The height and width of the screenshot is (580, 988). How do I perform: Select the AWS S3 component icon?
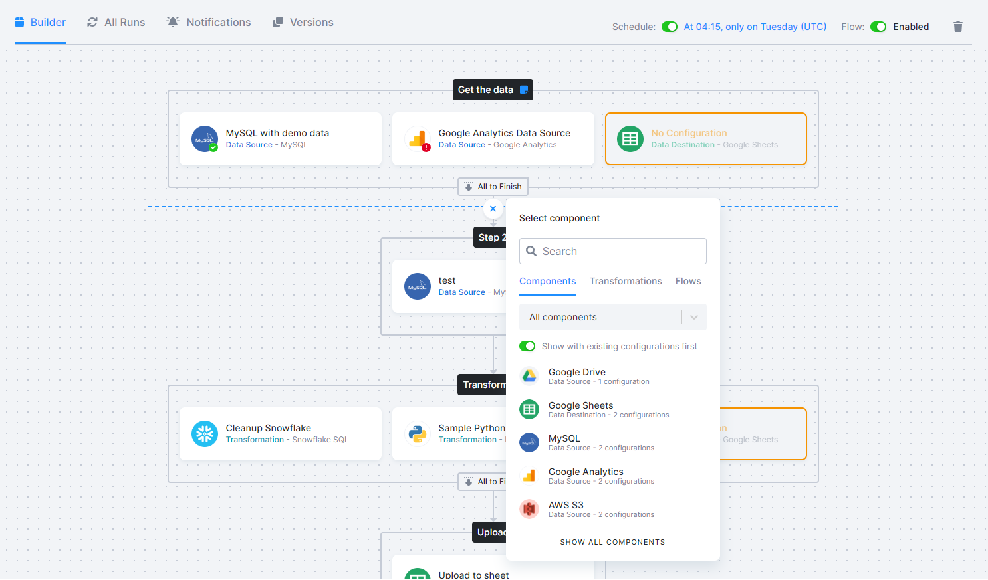click(x=529, y=509)
